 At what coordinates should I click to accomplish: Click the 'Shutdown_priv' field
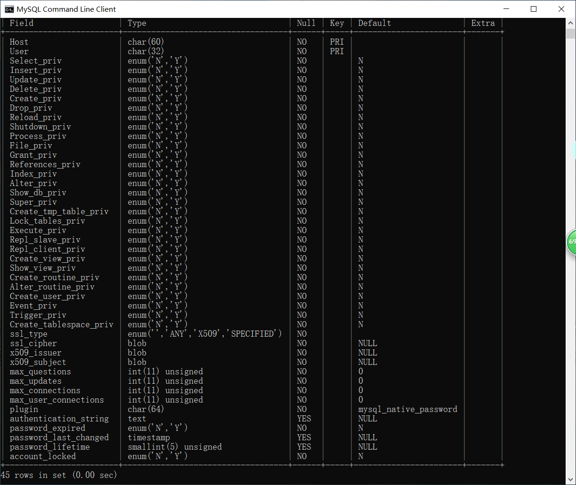pyautogui.click(x=41, y=127)
